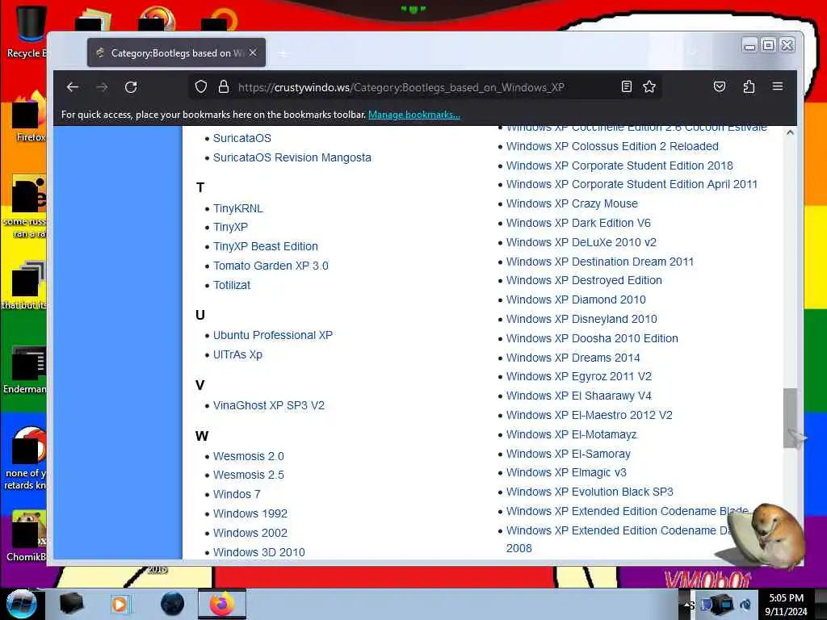Select the Category:Bootlegs based on Windows tab
The height and width of the screenshot is (620, 827).
pyautogui.click(x=177, y=52)
